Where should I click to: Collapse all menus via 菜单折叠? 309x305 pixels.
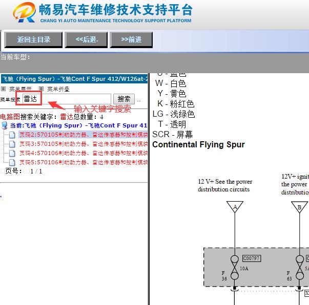pyautogui.click(x=58, y=89)
